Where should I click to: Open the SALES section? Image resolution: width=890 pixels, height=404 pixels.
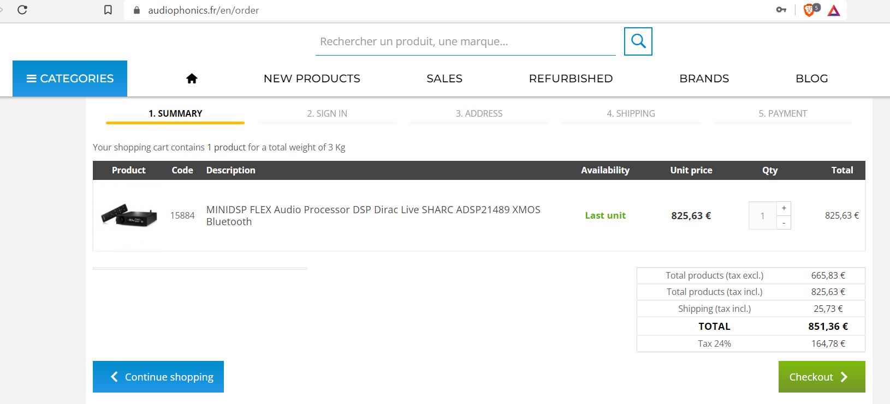pyautogui.click(x=444, y=79)
